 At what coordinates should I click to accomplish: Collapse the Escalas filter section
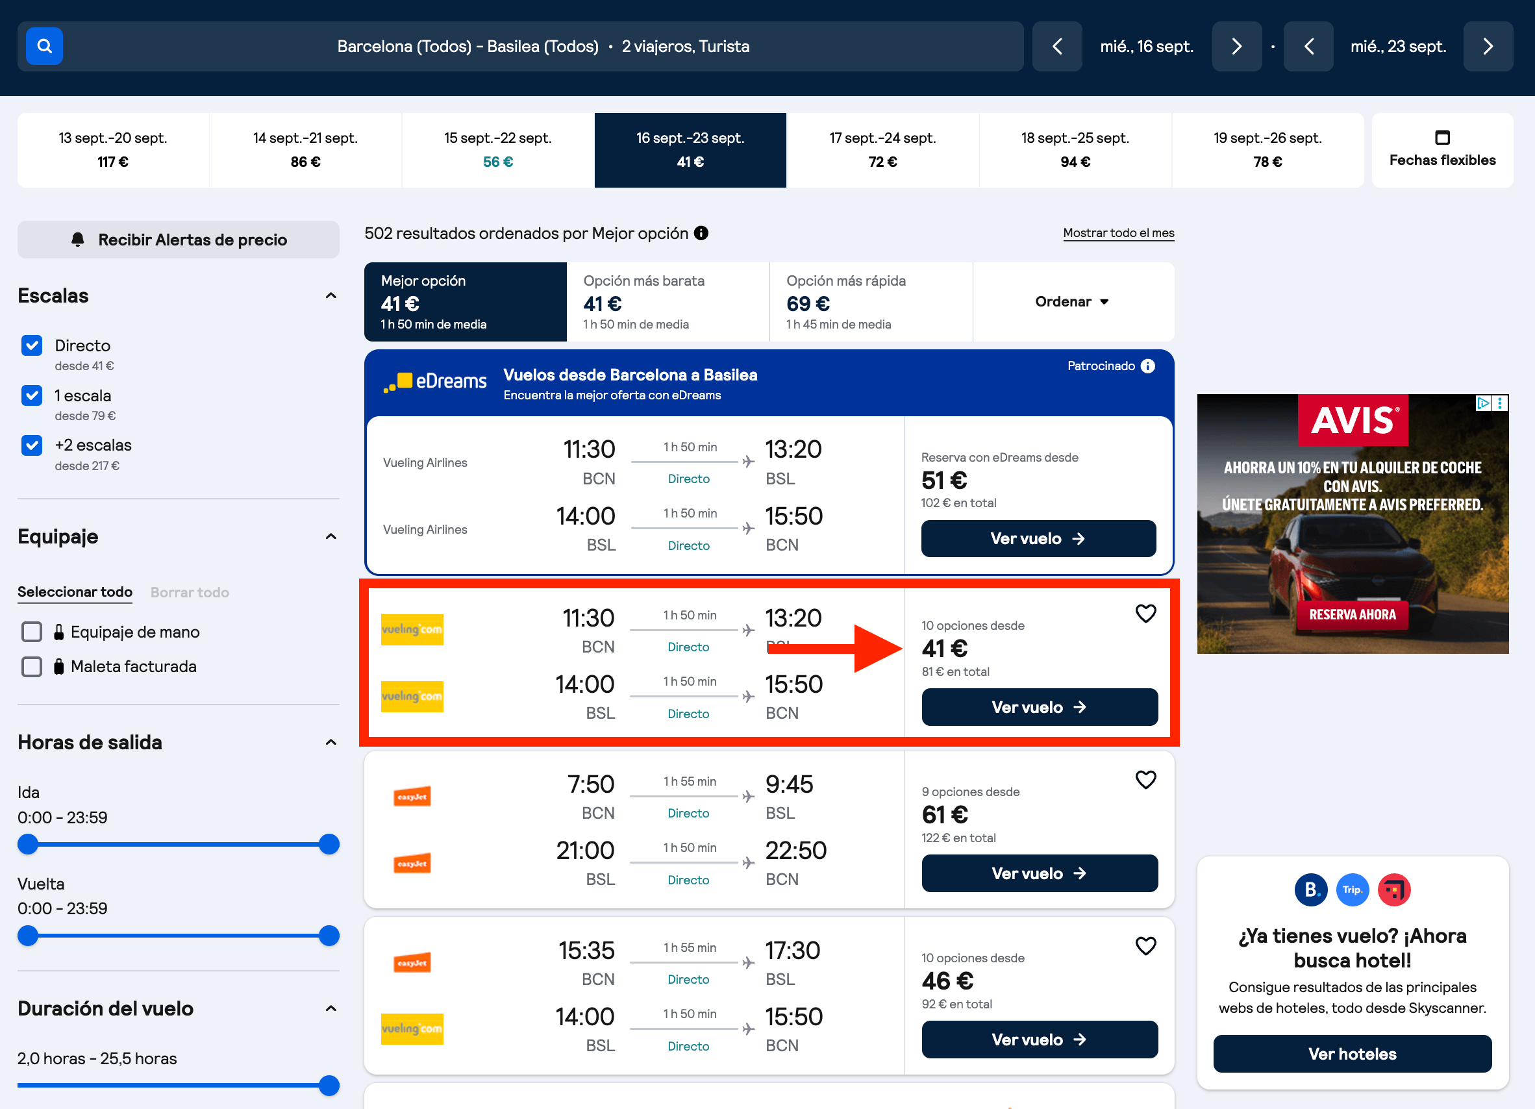point(331,295)
